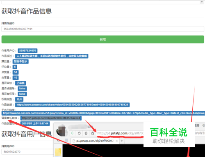The height and width of the screenshot is (157, 205).
Task: Click the 播放量 value badge
Action: click(x=20, y=61)
